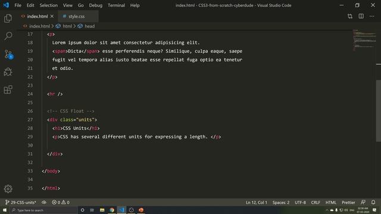This screenshot has width=381, height=214.
Task: Click the taskbar clock and date
Action: pos(363,210)
